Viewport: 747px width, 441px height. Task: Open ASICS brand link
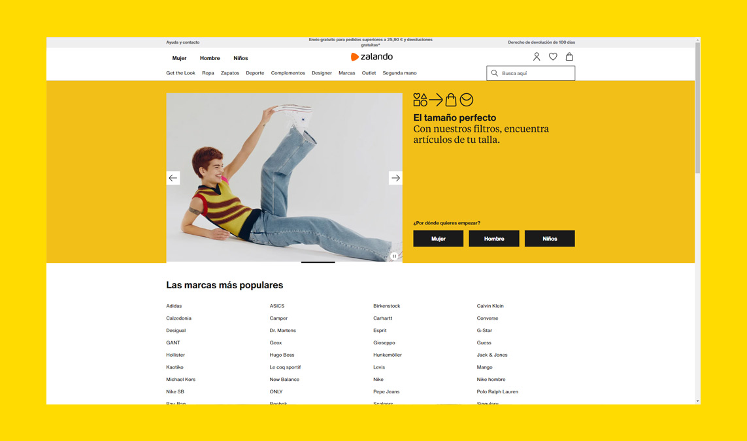tap(277, 306)
